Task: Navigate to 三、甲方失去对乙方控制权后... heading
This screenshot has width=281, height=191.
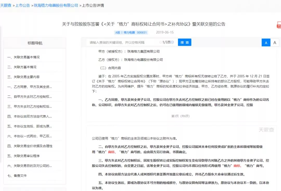Action: coord(30,106)
